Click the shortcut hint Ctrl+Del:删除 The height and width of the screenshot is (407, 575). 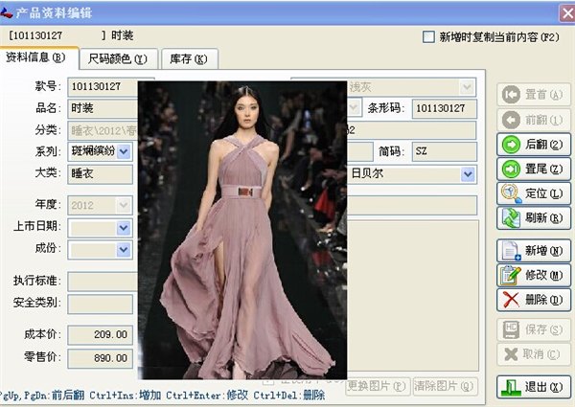point(289,396)
